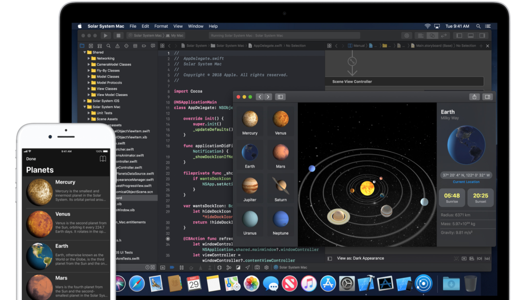
Task: Toggle the Solar System app info panel button
Action: coord(487,97)
